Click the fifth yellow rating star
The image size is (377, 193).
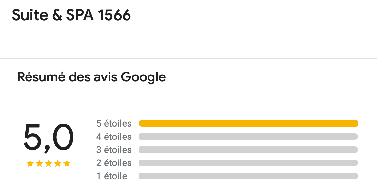coord(67,164)
